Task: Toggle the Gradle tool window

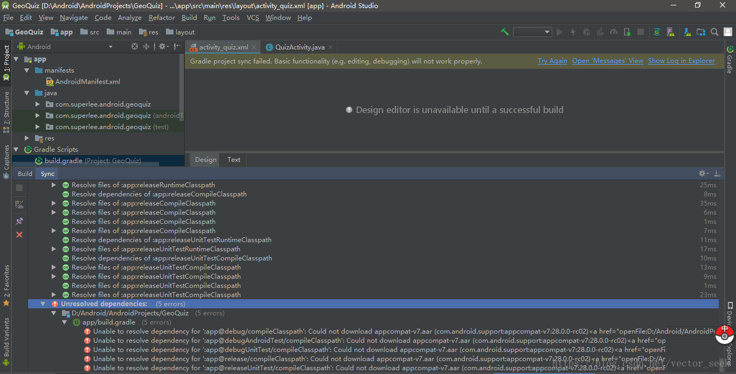Action: coord(730,59)
